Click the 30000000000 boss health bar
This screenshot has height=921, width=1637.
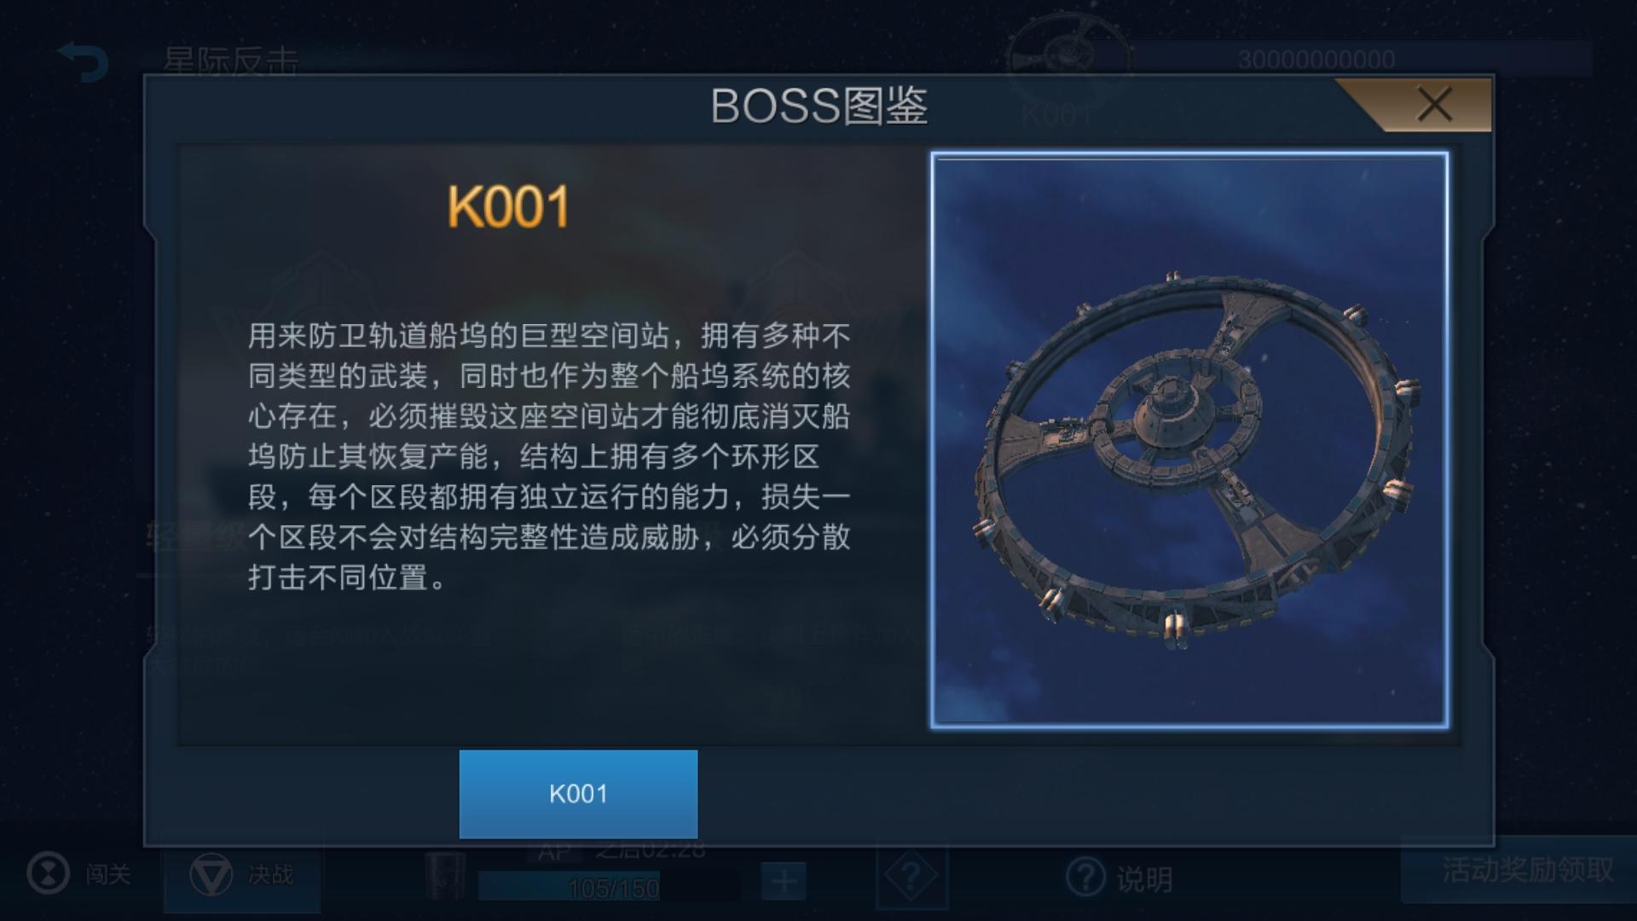1360,59
